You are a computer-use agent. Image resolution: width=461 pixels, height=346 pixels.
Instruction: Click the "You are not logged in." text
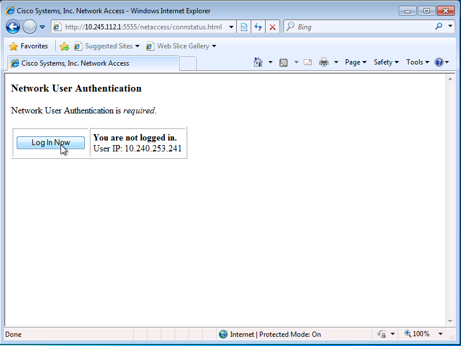tap(135, 138)
